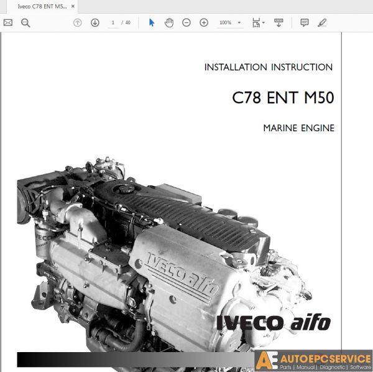Click the scrolling mode keyboard icon

(279, 23)
